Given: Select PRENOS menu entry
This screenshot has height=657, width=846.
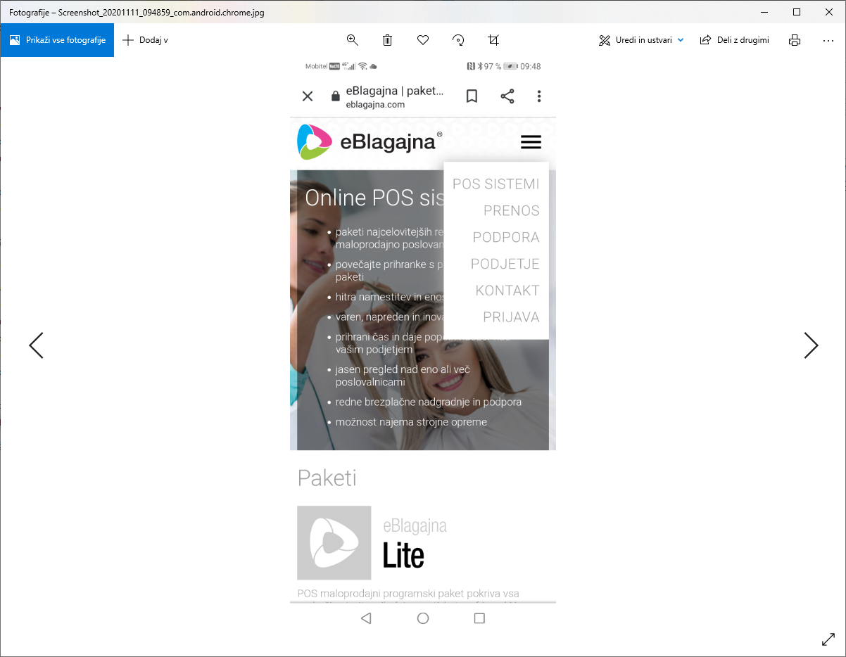Looking at the screenshot, I should [x=512, y=211].
